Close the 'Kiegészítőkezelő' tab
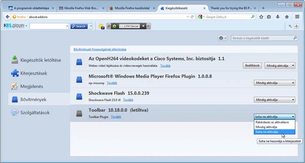 tap(204, 8)
